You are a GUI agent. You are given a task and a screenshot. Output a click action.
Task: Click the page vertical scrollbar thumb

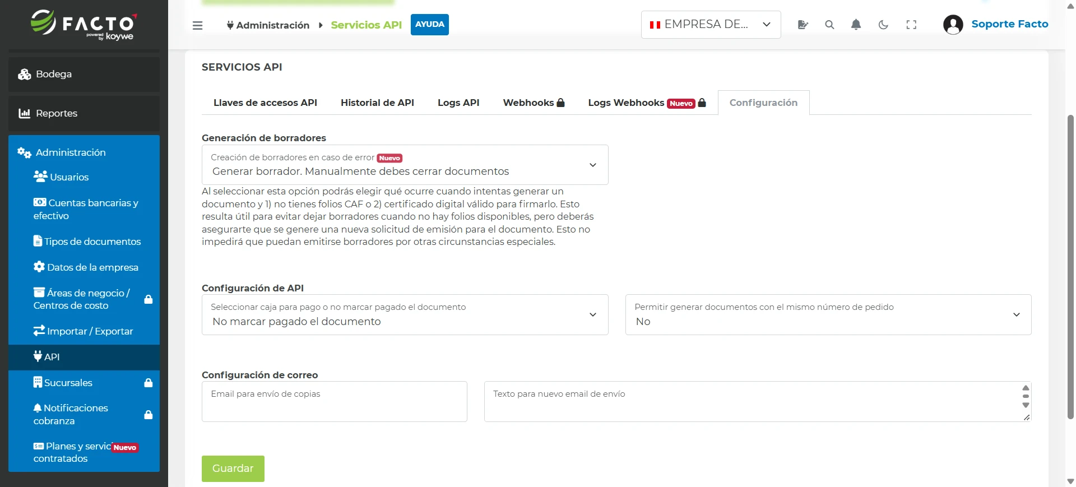[1070, 267]
